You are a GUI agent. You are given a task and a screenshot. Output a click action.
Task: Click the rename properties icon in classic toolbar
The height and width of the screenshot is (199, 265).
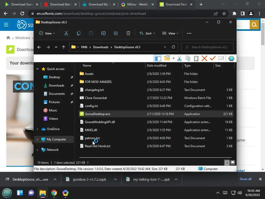click(221, 58)
